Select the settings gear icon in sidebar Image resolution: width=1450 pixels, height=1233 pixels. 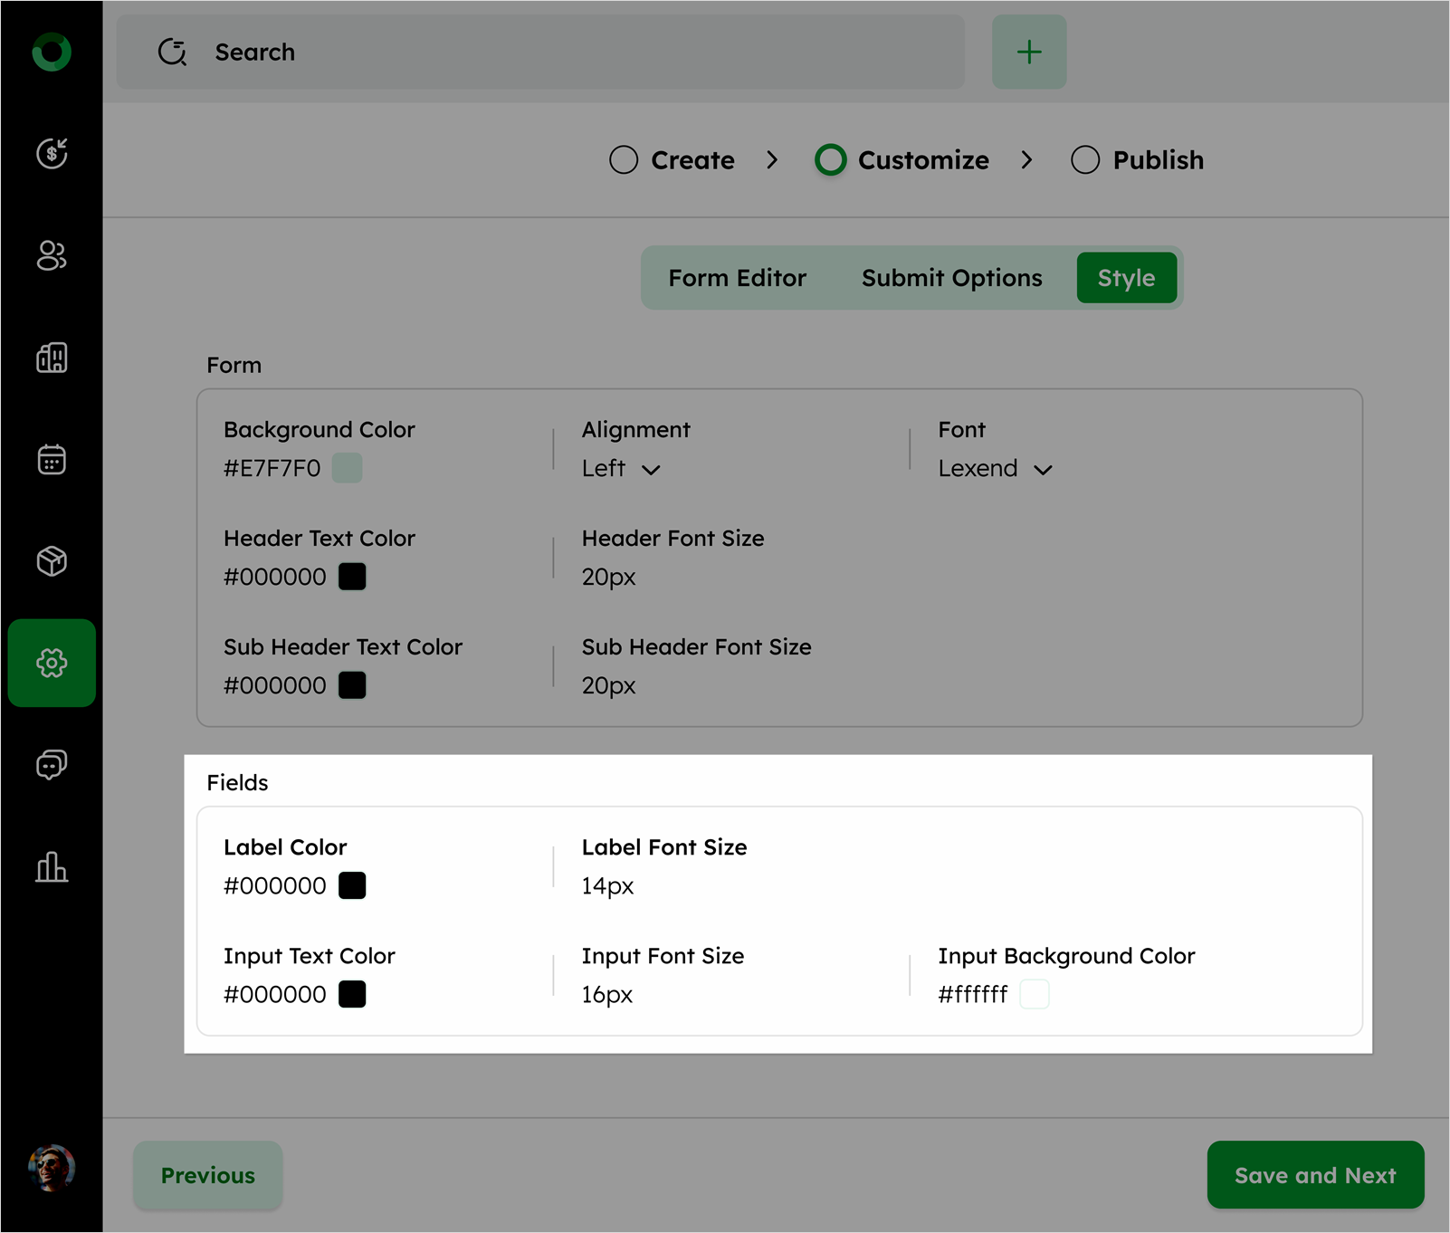[x=52, y=663]
